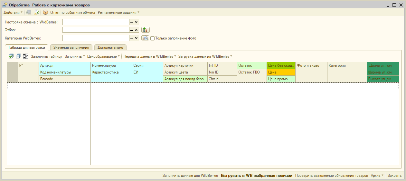
Task: Click the window title icon
Action: pos(5,5)
